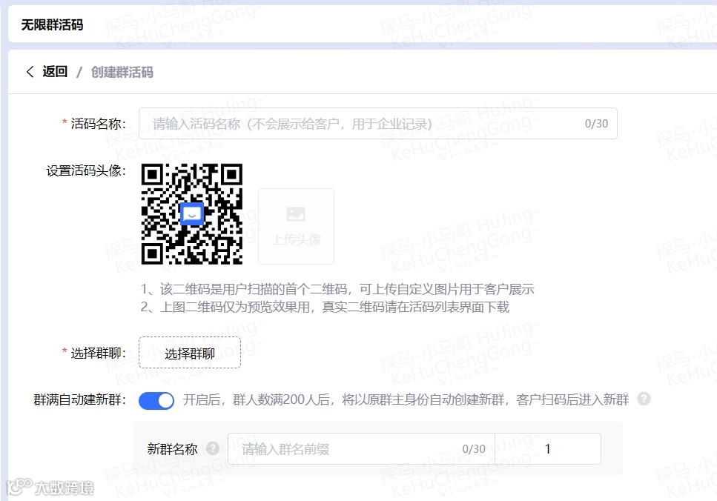
Task: Click the 设置活码头像 label
Action: coord(85,170)
